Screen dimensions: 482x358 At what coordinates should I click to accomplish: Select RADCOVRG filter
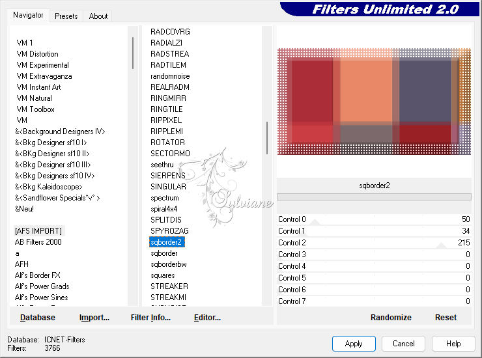[170, 32]
